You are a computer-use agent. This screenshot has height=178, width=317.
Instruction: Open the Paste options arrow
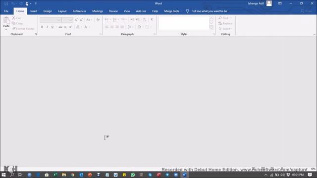click(6, 30)
